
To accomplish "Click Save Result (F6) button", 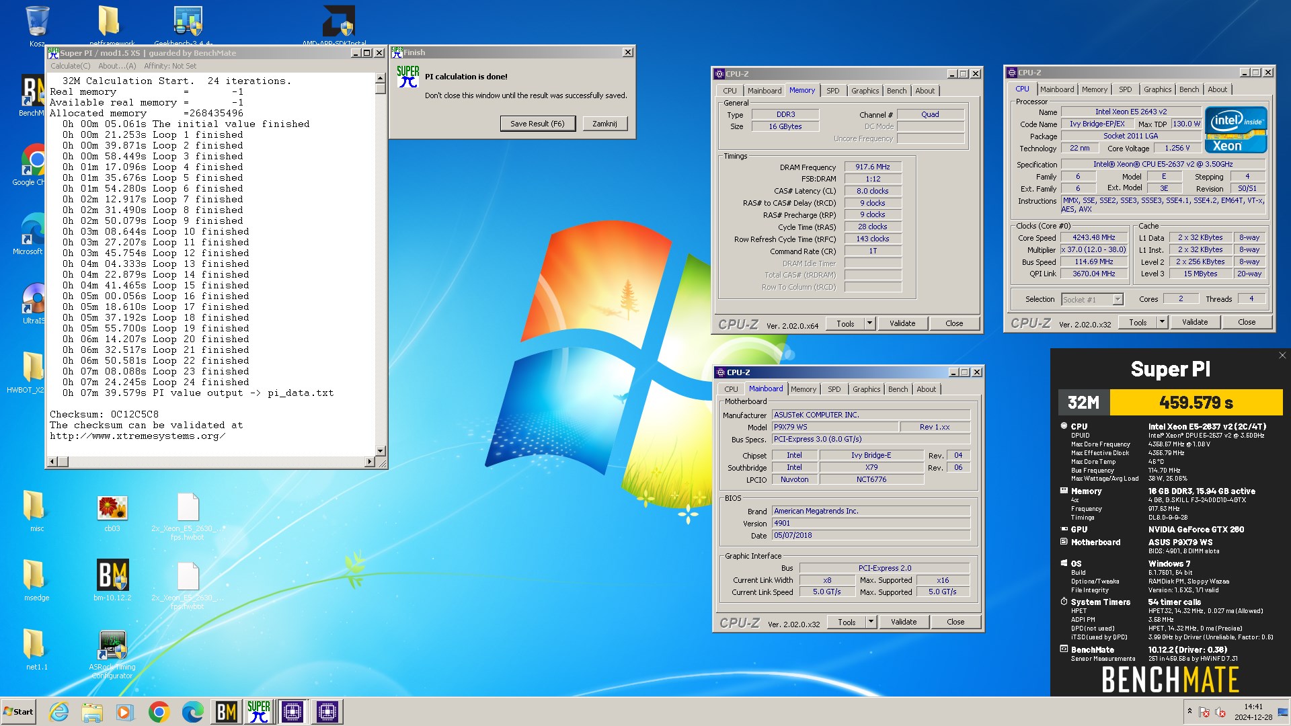I will [x=537, y=124].
